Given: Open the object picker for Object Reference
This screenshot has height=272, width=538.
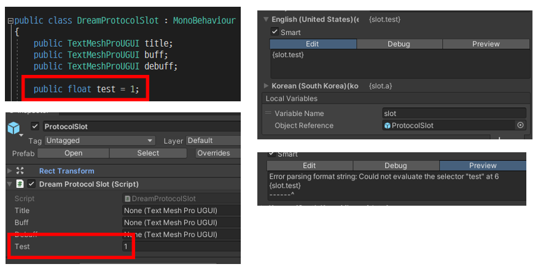Looking at the screenshot, I should pos(520,125).
